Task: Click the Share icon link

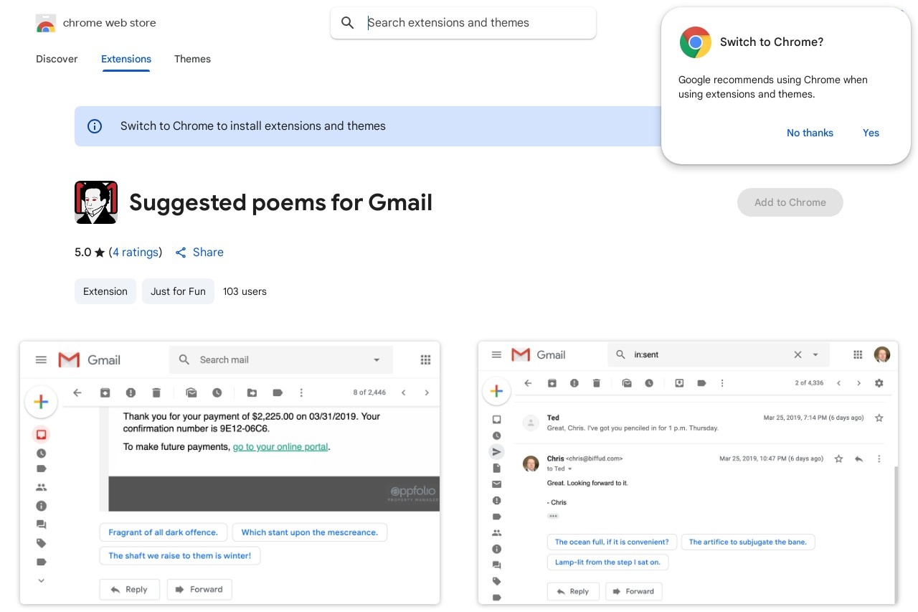Action: tap(199, 253)
